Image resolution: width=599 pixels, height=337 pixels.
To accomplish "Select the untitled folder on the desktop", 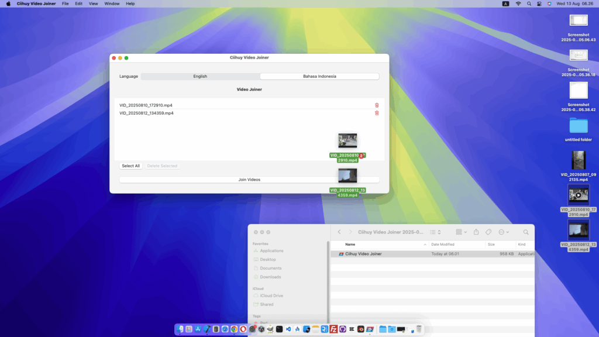I will 579,130.
